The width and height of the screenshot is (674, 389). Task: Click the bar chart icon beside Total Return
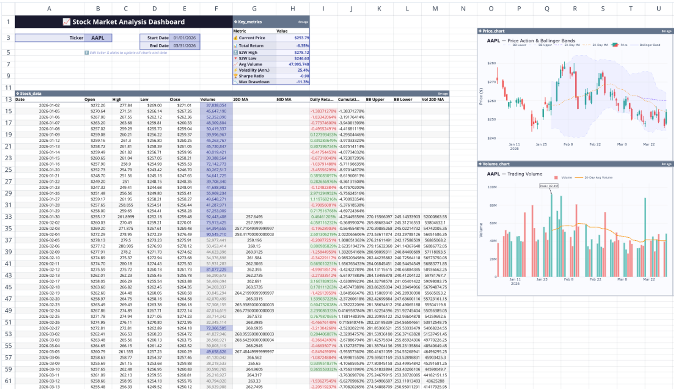(236, 46)
